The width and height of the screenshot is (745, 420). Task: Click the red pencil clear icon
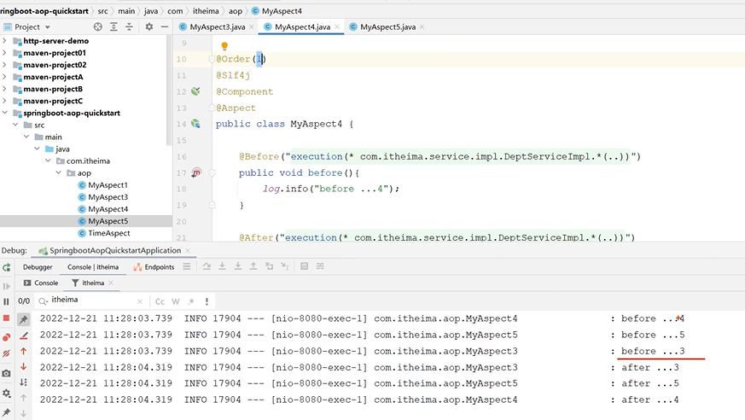[23, 335]
